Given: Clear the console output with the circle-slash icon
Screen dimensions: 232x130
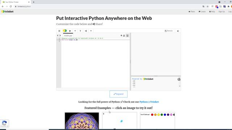Looking at the screenshot, I should coord(179,79).
